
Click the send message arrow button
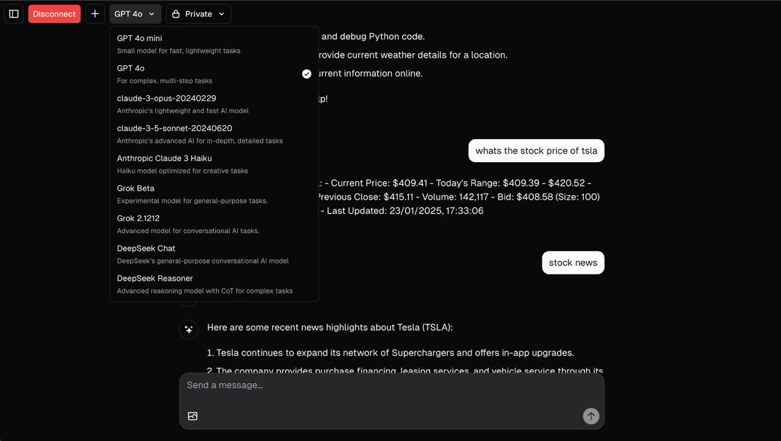pos(591,416)
